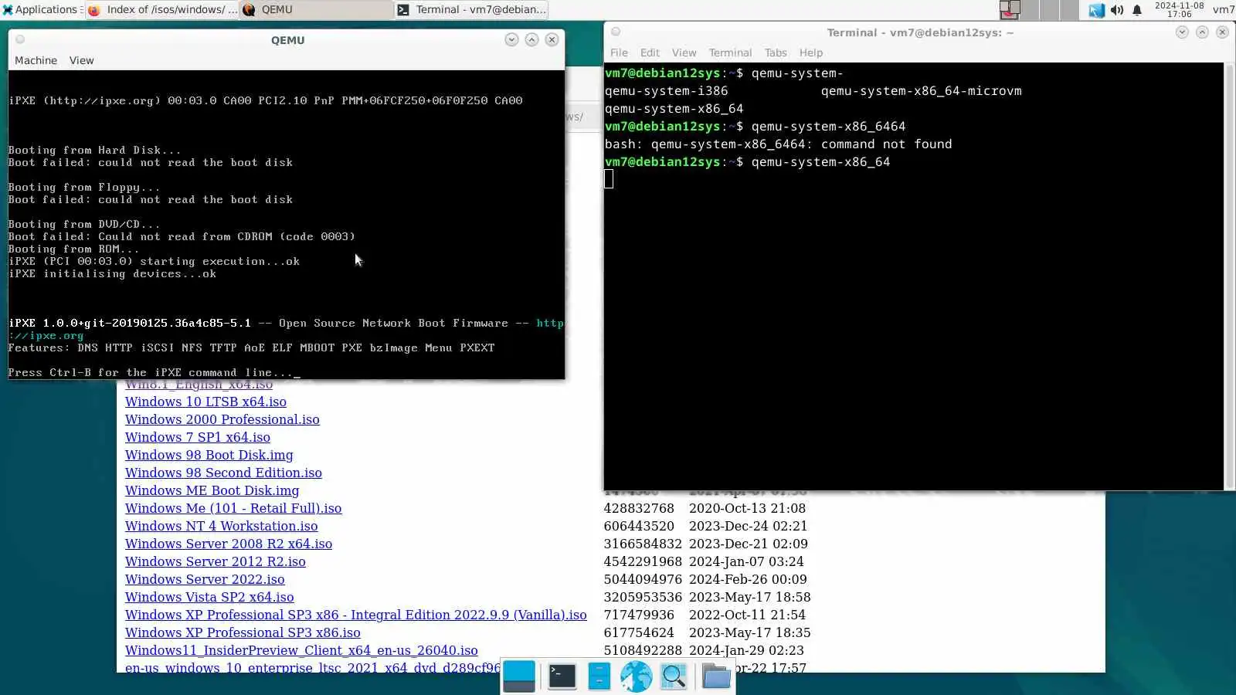Open the Windows ME Boot Disk.img link
This screenshot has width=1236, height=695.
click(x=212, y=490)
